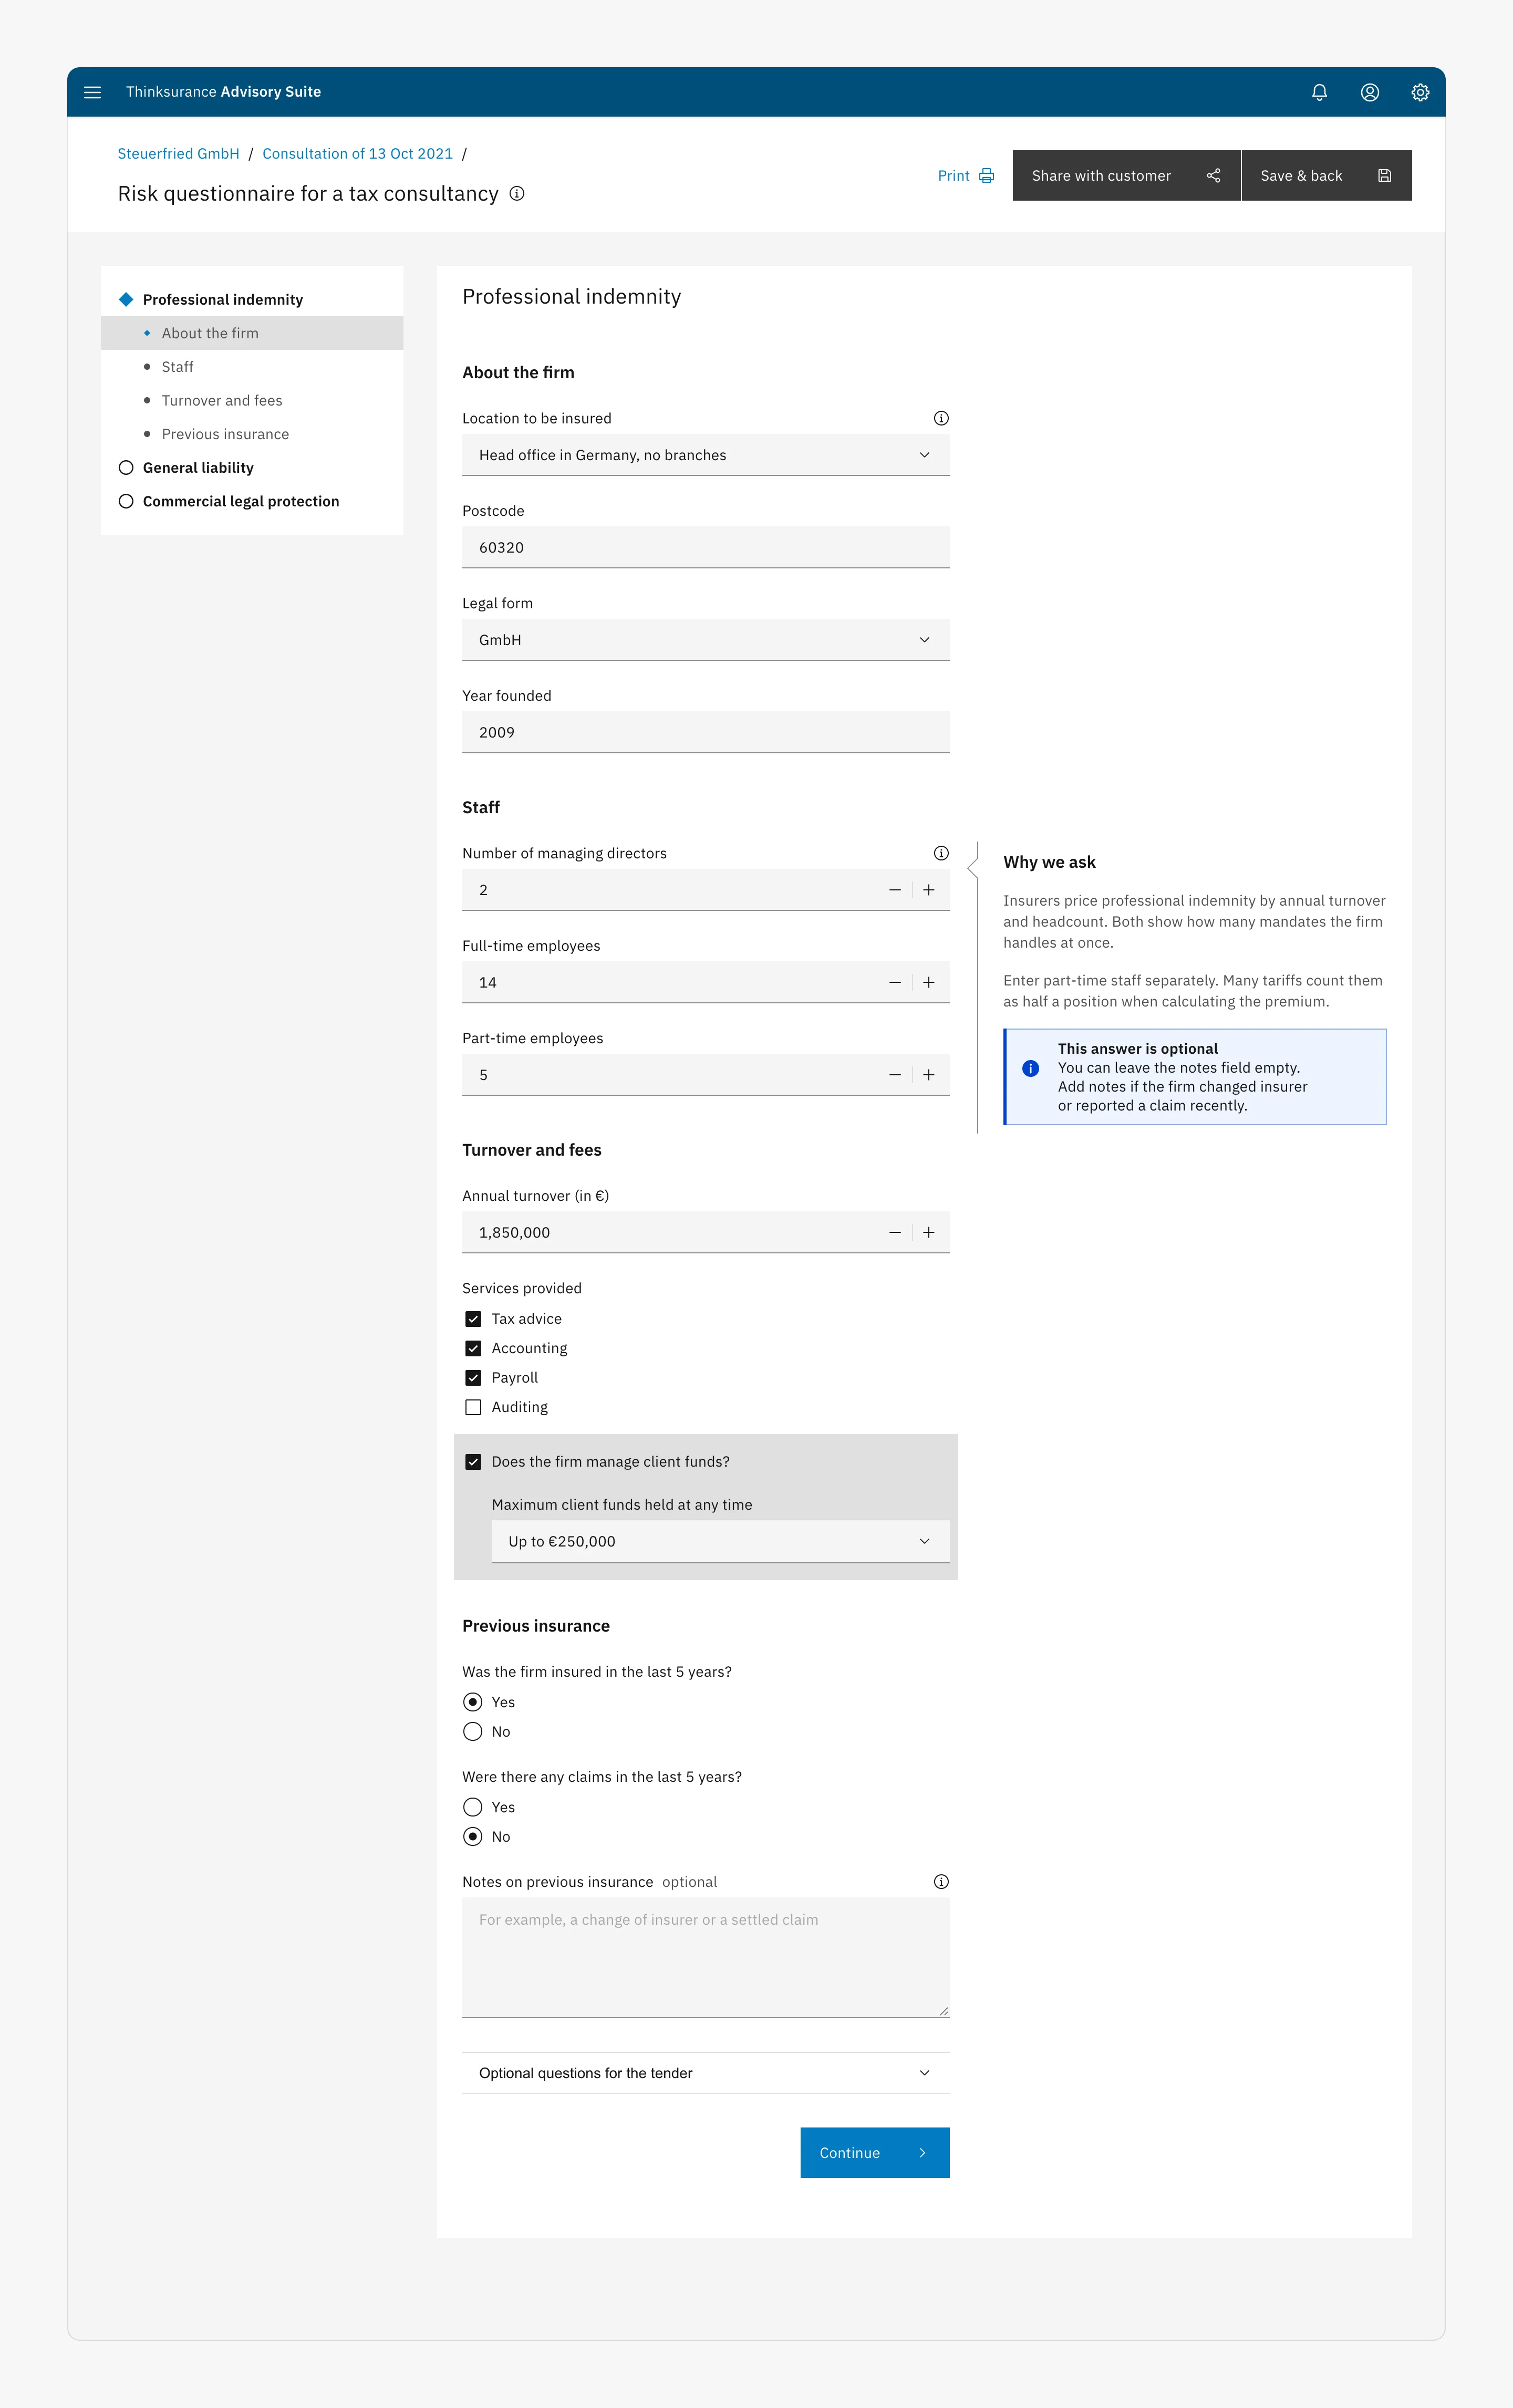Click info icon next to questionnaire title
Image resolution: width=1513 pixels, height=2408 pixels.
[517, 194]
